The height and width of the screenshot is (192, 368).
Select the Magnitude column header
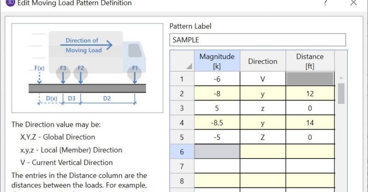point(217,61)
